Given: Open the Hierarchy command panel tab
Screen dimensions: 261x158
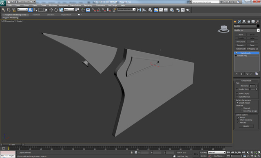Looking at the screenshot, I should 244,22.
